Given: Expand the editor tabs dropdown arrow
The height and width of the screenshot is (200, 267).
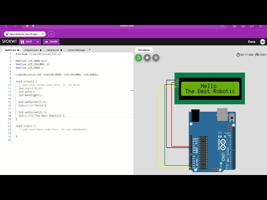Looking at the screenshot, I should [x=90, y=50].
